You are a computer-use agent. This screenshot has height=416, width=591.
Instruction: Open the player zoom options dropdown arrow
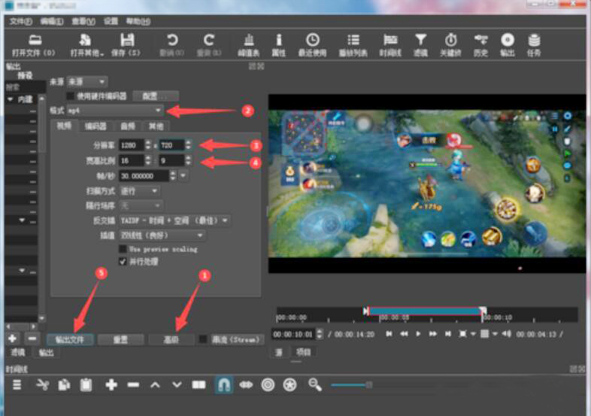point(473,334)
